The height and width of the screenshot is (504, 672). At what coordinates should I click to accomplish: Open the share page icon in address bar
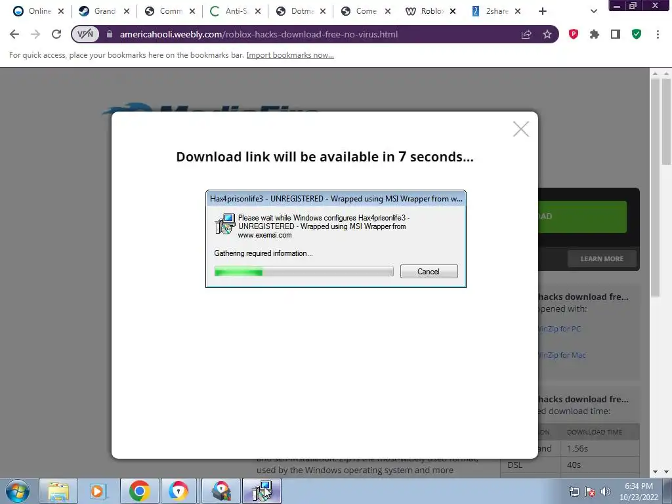(526, 34)
